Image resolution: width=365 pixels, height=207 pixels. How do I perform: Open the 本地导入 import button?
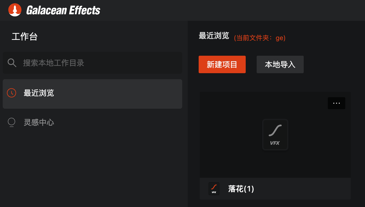point(280,64)
